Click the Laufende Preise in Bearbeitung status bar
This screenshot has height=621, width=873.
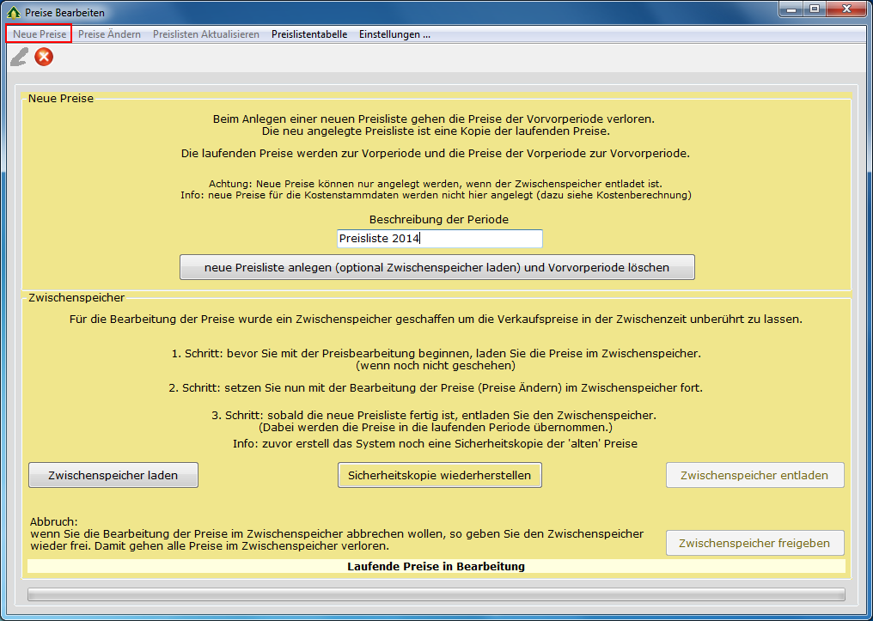click(x=436, y=567)
